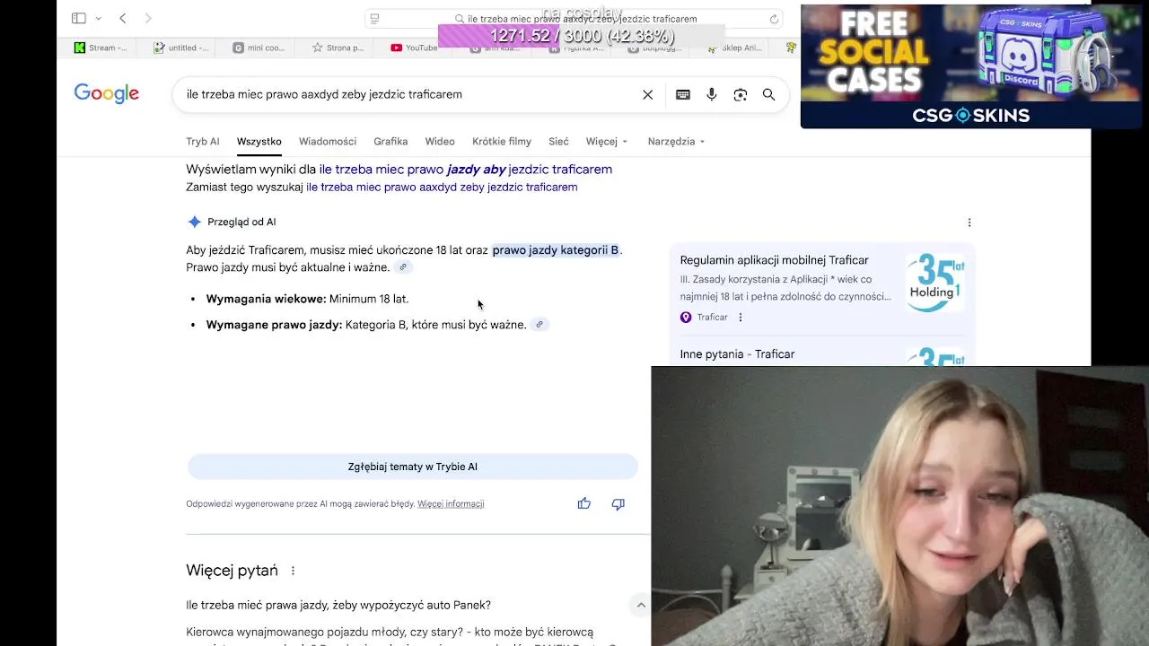Click the reader/page icon in address bar

(375, 19)
